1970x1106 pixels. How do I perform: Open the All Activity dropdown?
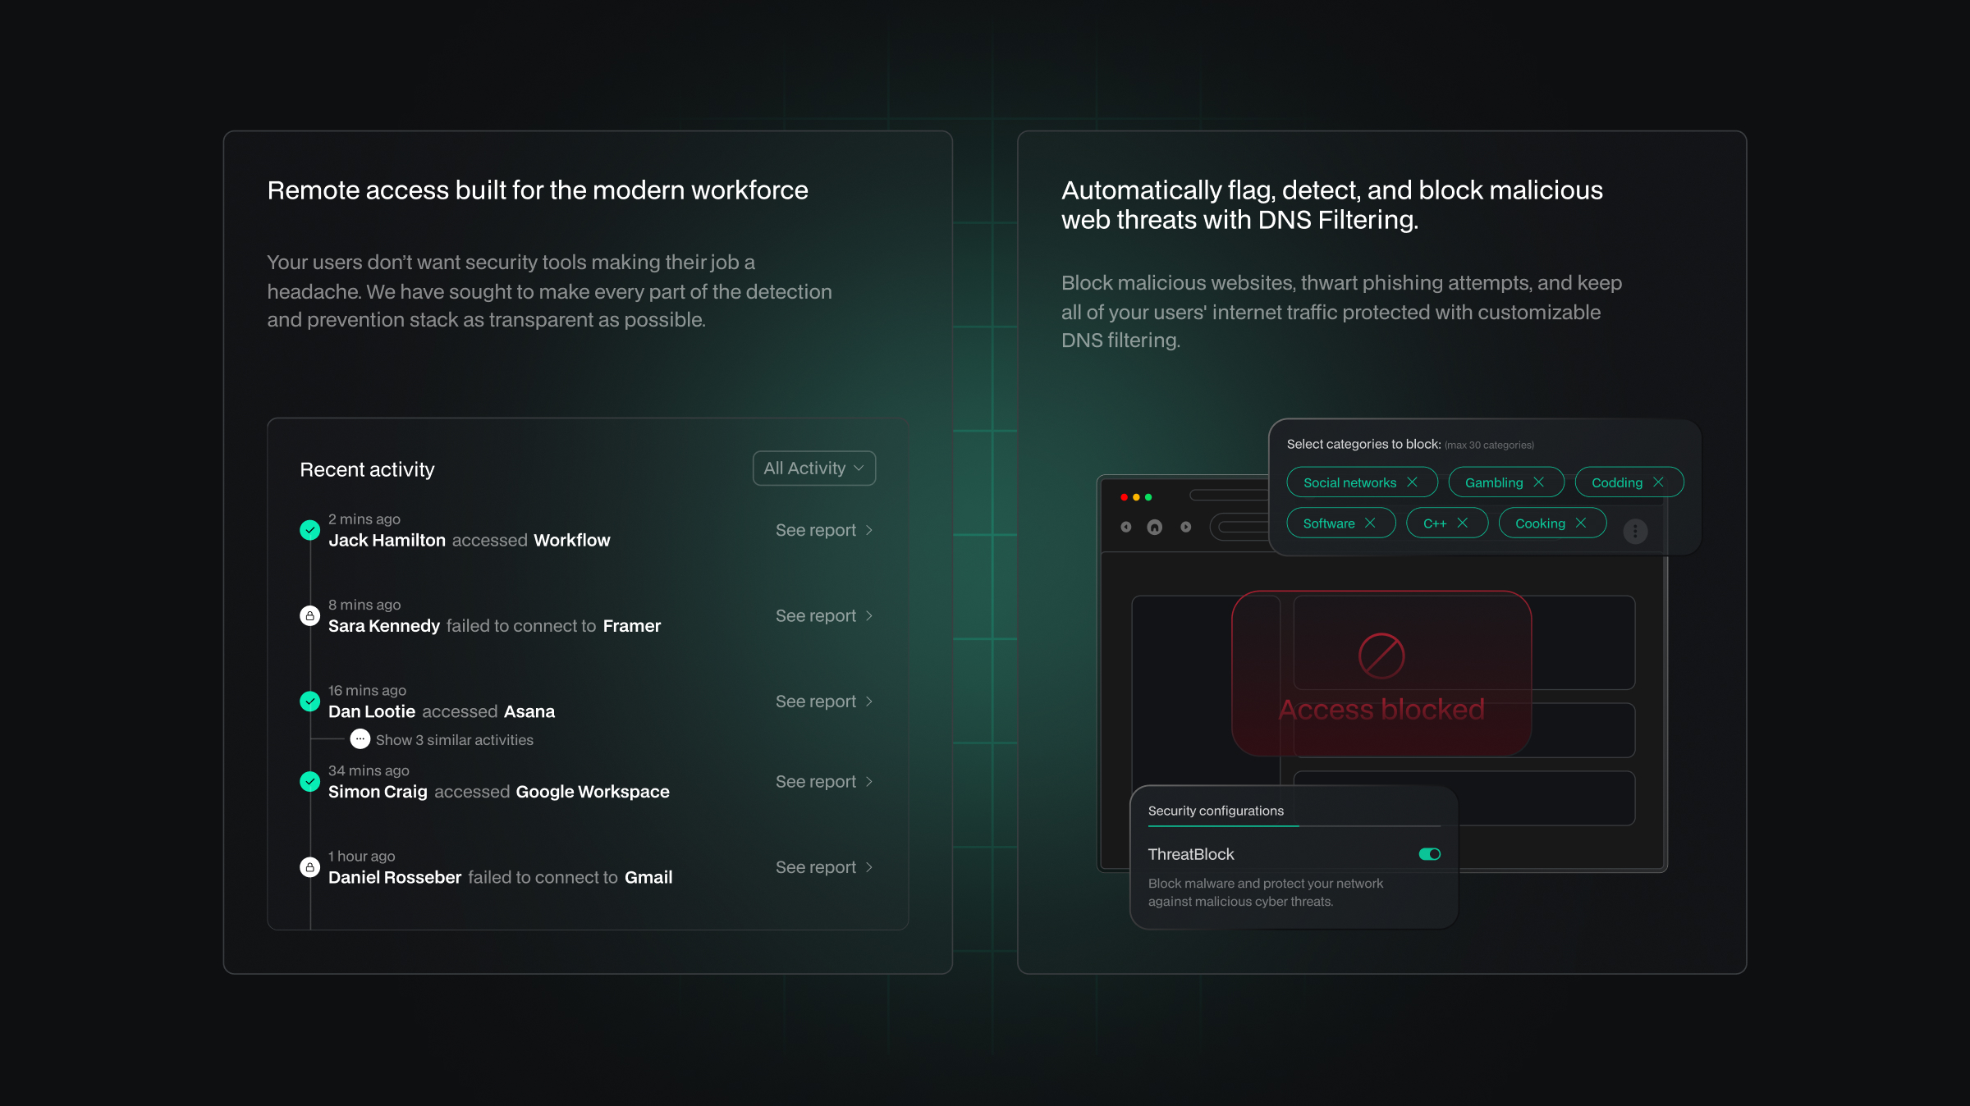click(813, 468)
